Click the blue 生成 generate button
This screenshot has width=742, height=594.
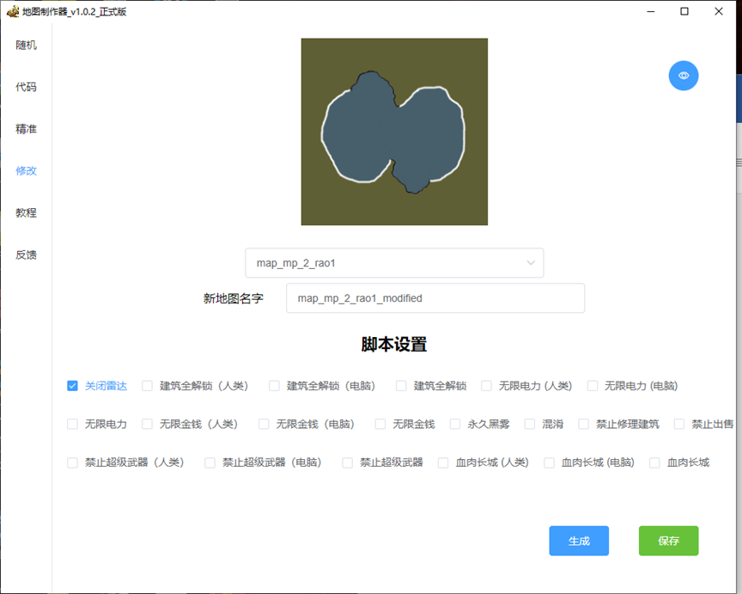tap(579, 541)
